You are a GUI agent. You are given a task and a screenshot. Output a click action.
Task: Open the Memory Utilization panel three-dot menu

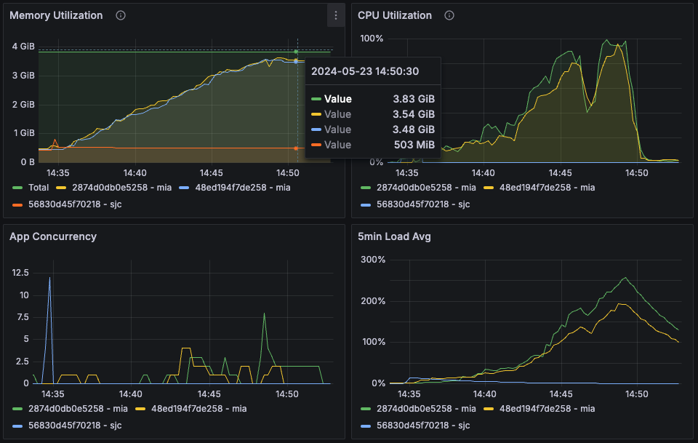pos(335,15)
